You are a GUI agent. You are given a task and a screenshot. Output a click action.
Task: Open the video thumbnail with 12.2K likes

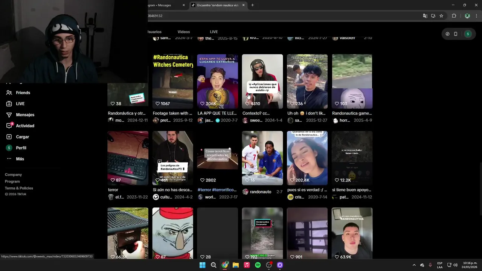tap(352, 158)
